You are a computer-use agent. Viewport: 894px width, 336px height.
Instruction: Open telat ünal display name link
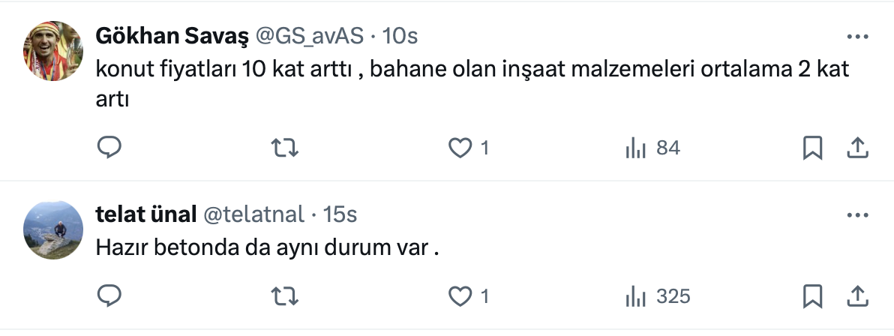pos(145,214)
